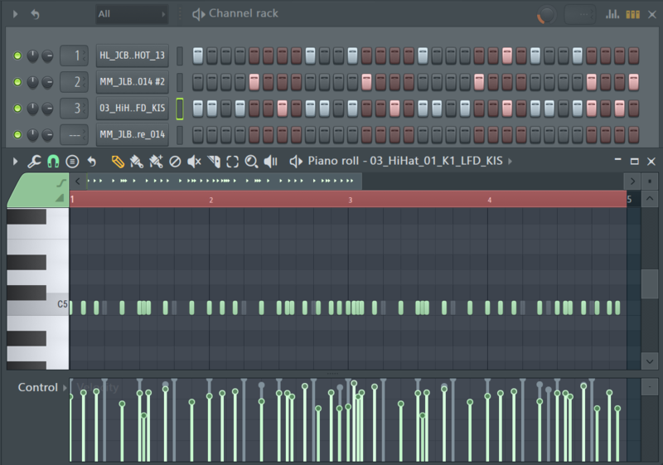Open the piano roll main menu arrow
This screenshot has width=663, height=465.
pos(15,162)
